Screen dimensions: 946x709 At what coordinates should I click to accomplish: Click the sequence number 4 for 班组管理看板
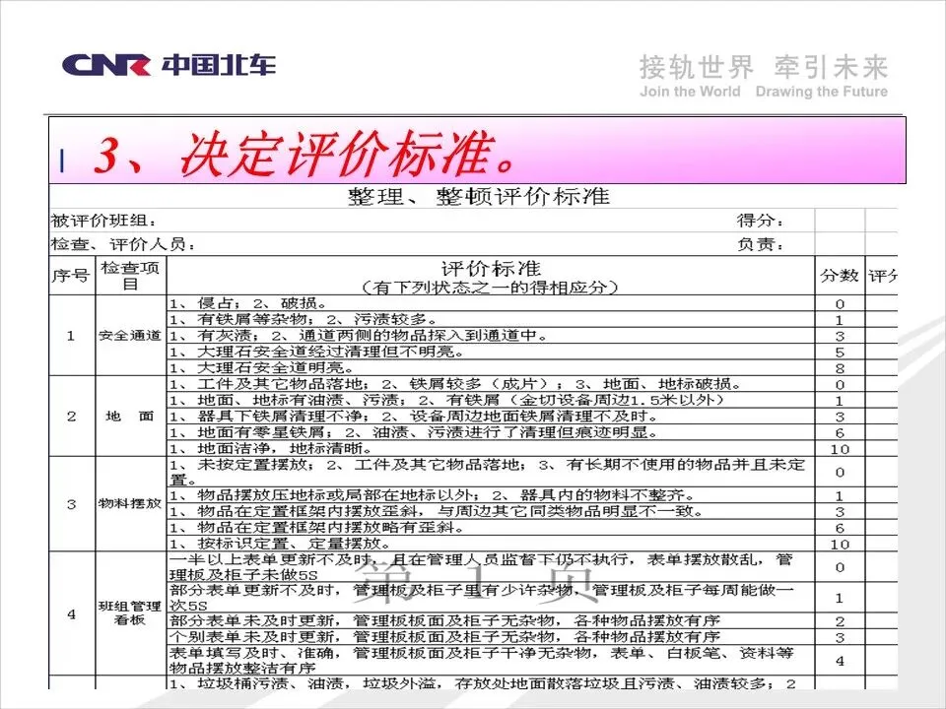tap(71, 613)
